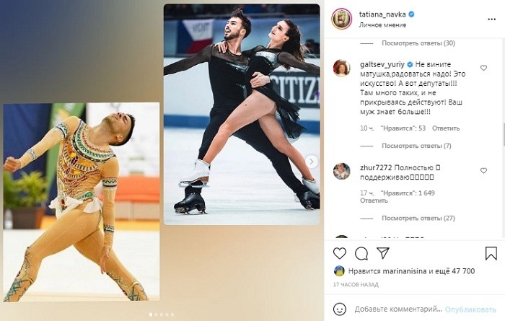Reply to galtsev_yuriy's comment via Ответить
This screenshot has width=505, height=321.
(446, 128)
